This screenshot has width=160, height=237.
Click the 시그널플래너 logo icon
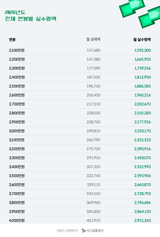point(84,231)
